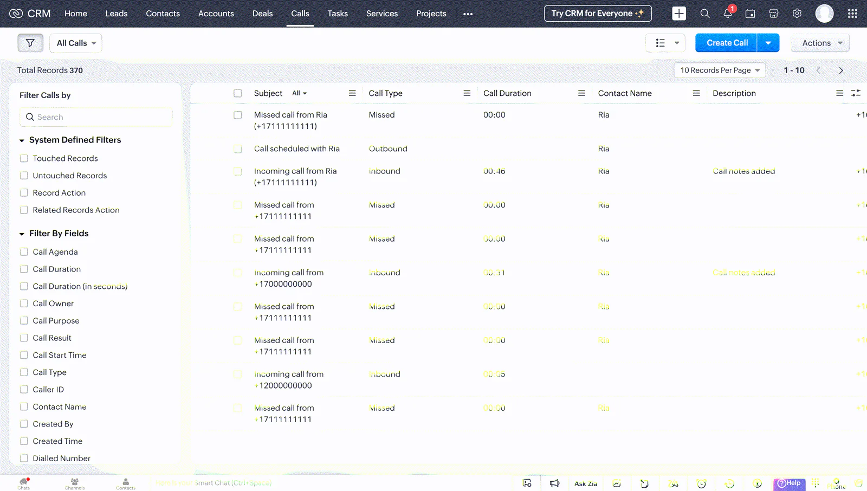Click the quick create plus icon
This screenshot has width=867, height=491.
679,14
